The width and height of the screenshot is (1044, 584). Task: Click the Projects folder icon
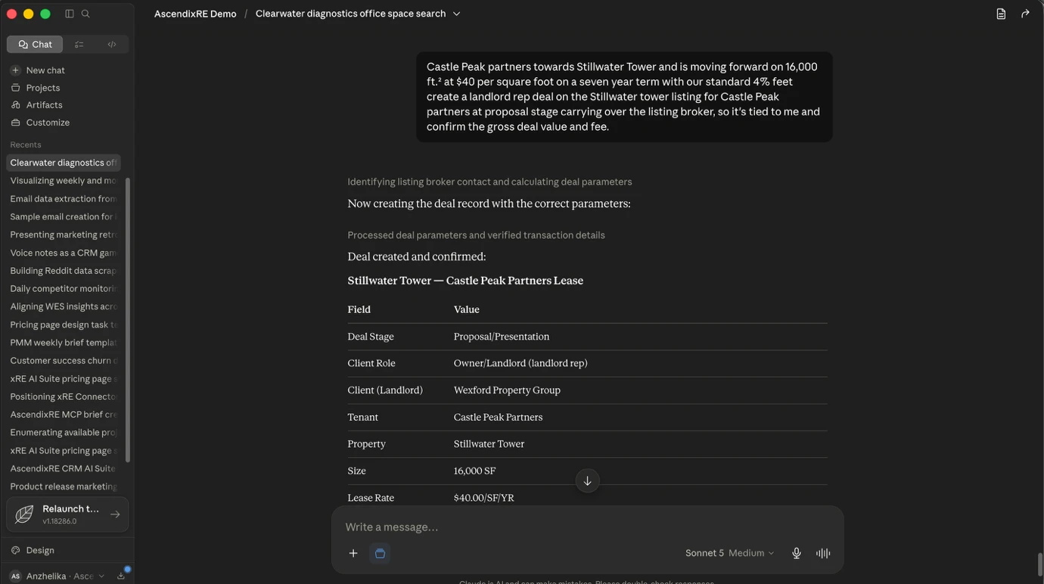[15, 88]
